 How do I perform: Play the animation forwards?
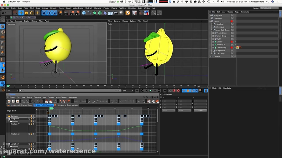150,91
